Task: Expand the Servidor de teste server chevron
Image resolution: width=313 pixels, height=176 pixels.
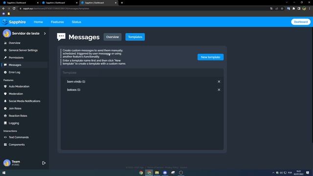Action: click(45, 34)
